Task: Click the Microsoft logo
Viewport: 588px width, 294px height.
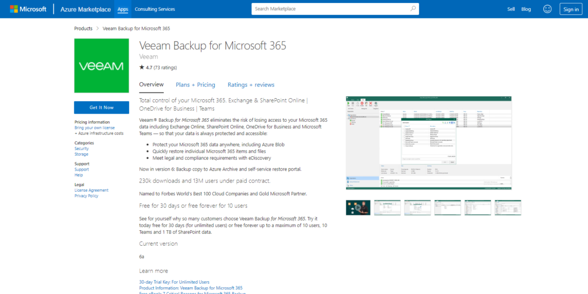Action: 28,9
